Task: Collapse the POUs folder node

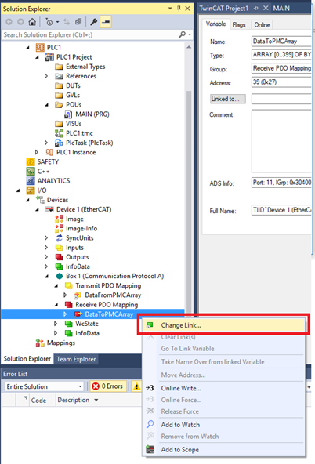Action: pyautogui.click(x=46, y=105)
